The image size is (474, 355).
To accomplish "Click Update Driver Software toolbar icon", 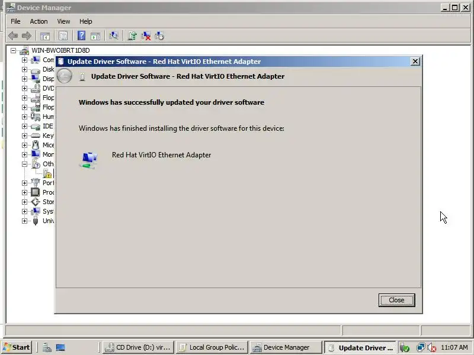I will 132,36.
